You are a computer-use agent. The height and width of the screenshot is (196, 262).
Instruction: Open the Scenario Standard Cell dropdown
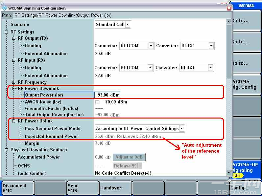(128, 24)
